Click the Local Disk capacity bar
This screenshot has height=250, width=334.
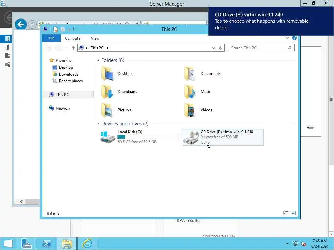[148, 137]
